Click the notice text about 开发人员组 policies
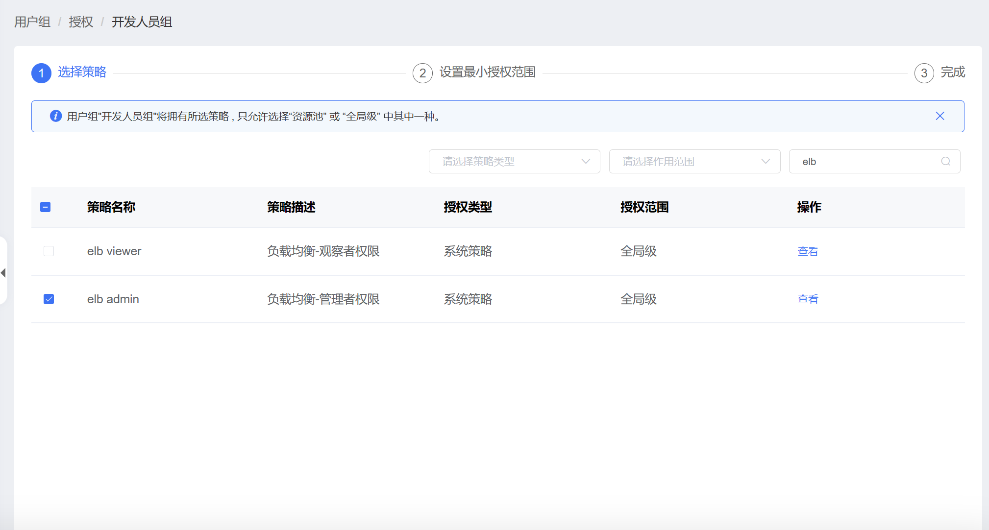This screenshot has height=530, width=989. tap(253, 116)
